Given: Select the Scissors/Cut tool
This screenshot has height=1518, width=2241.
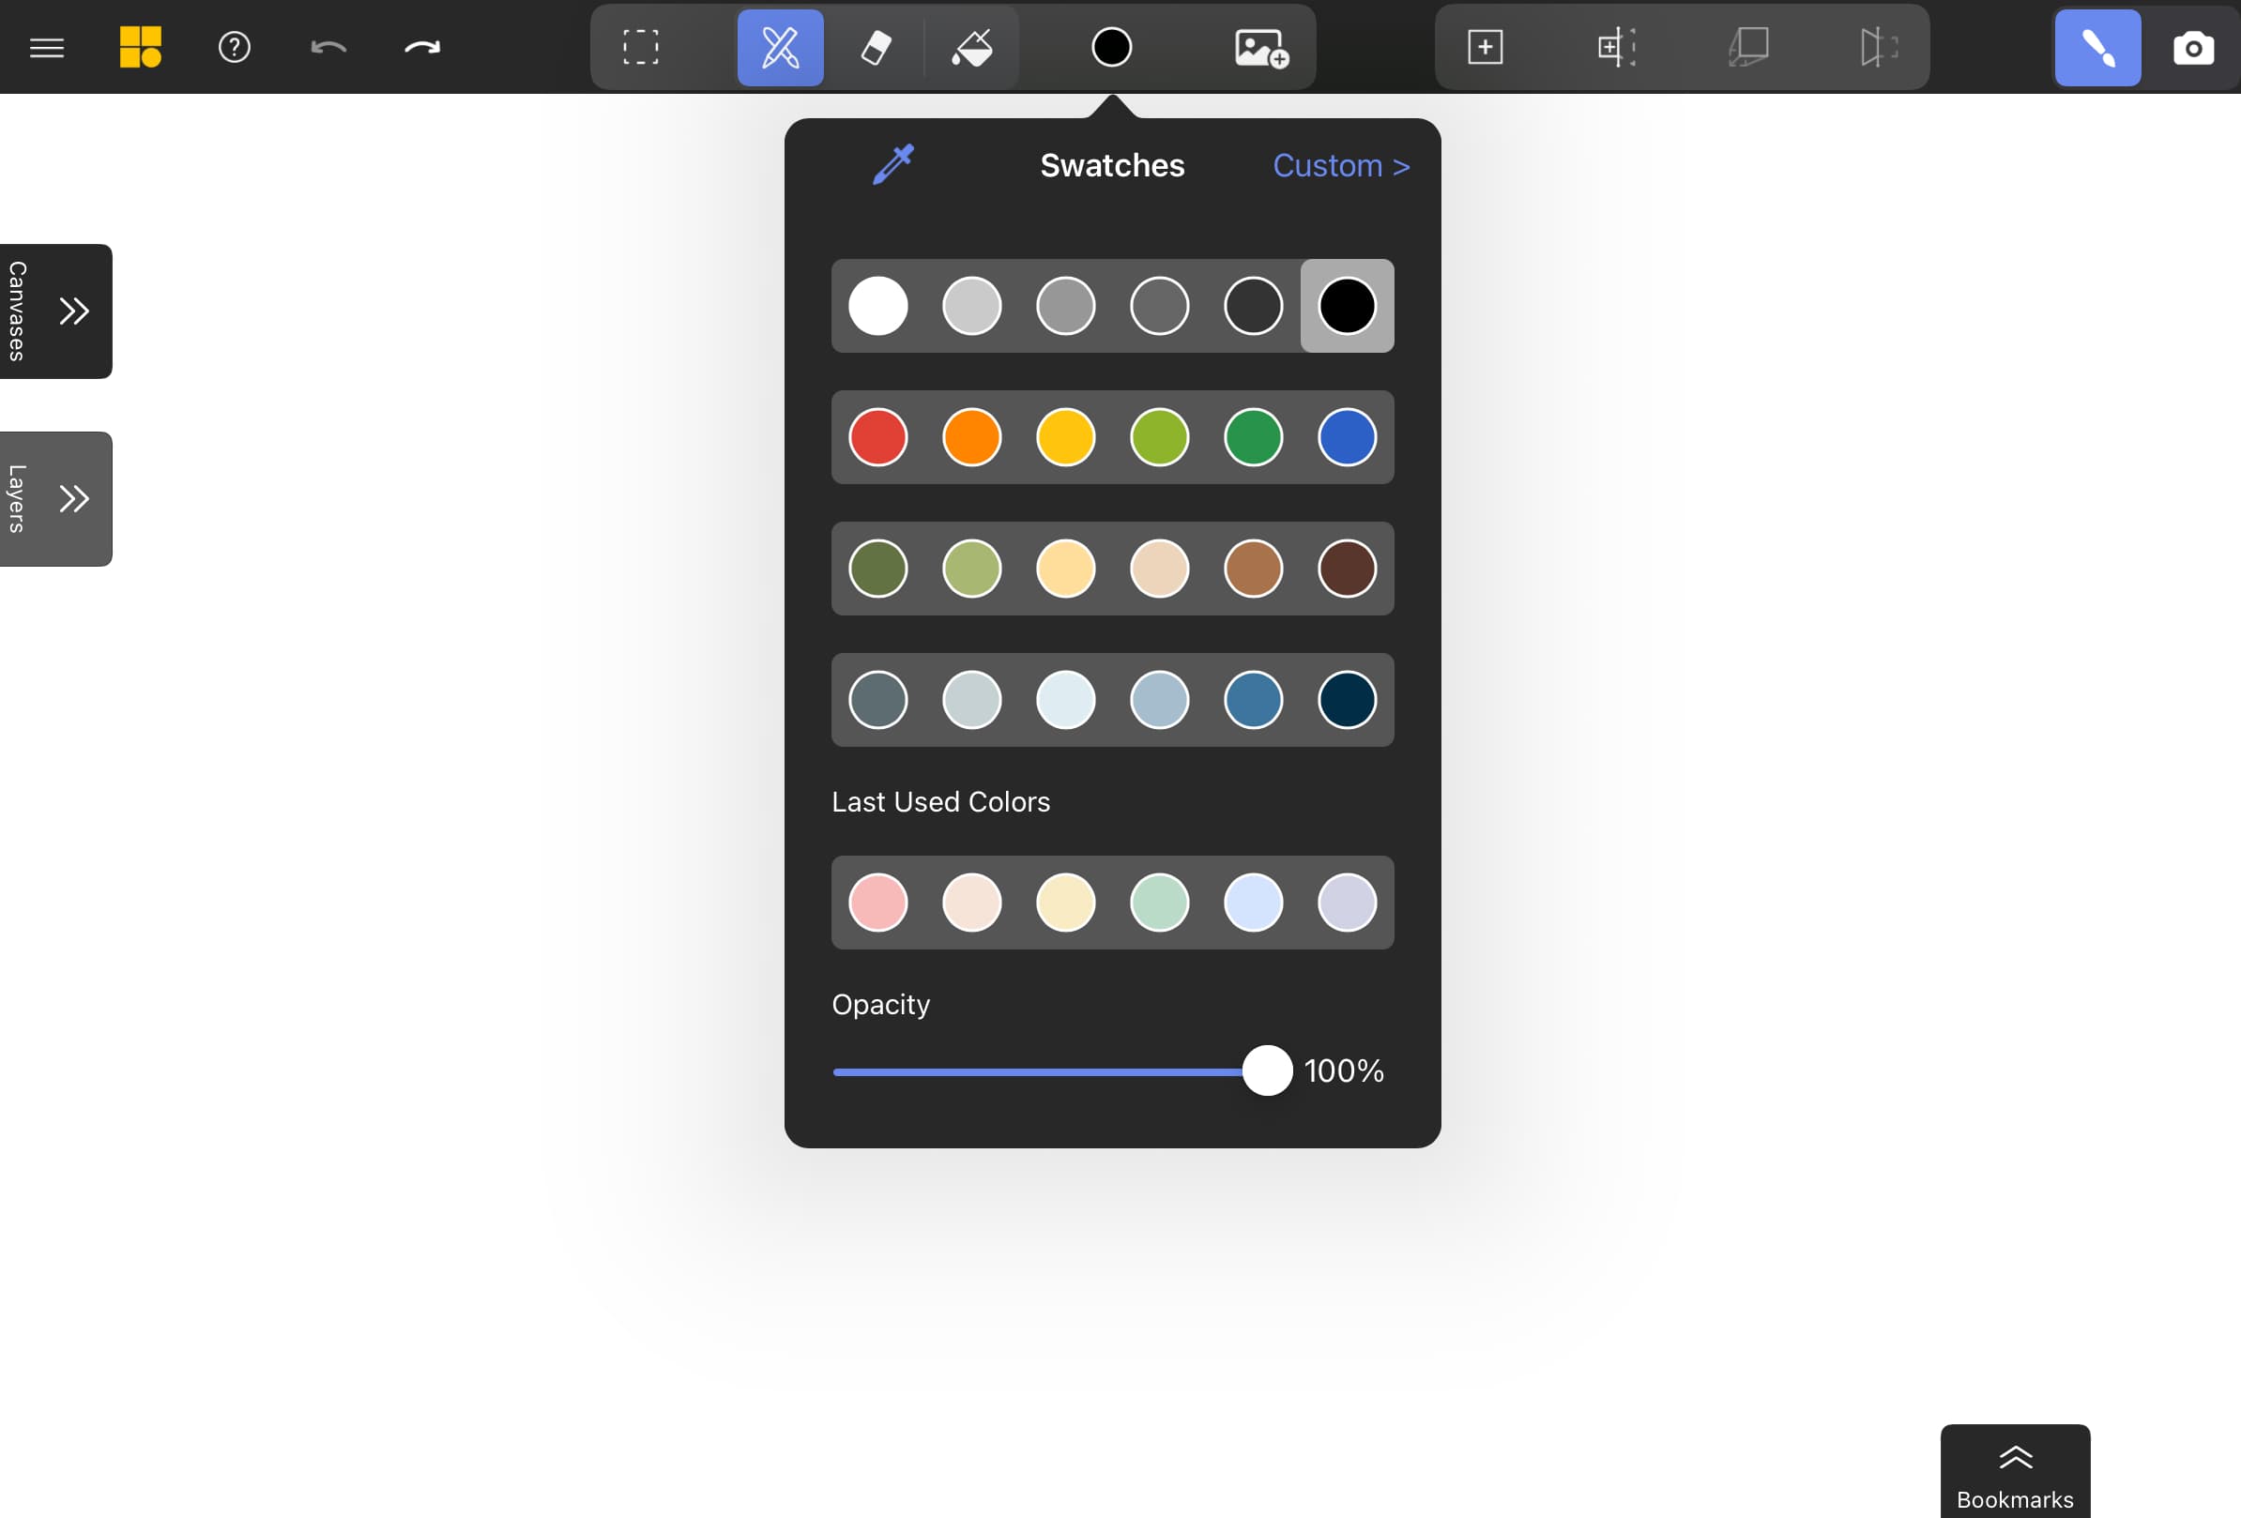Looking at the screenshot, I should click(x=779, y=46).
